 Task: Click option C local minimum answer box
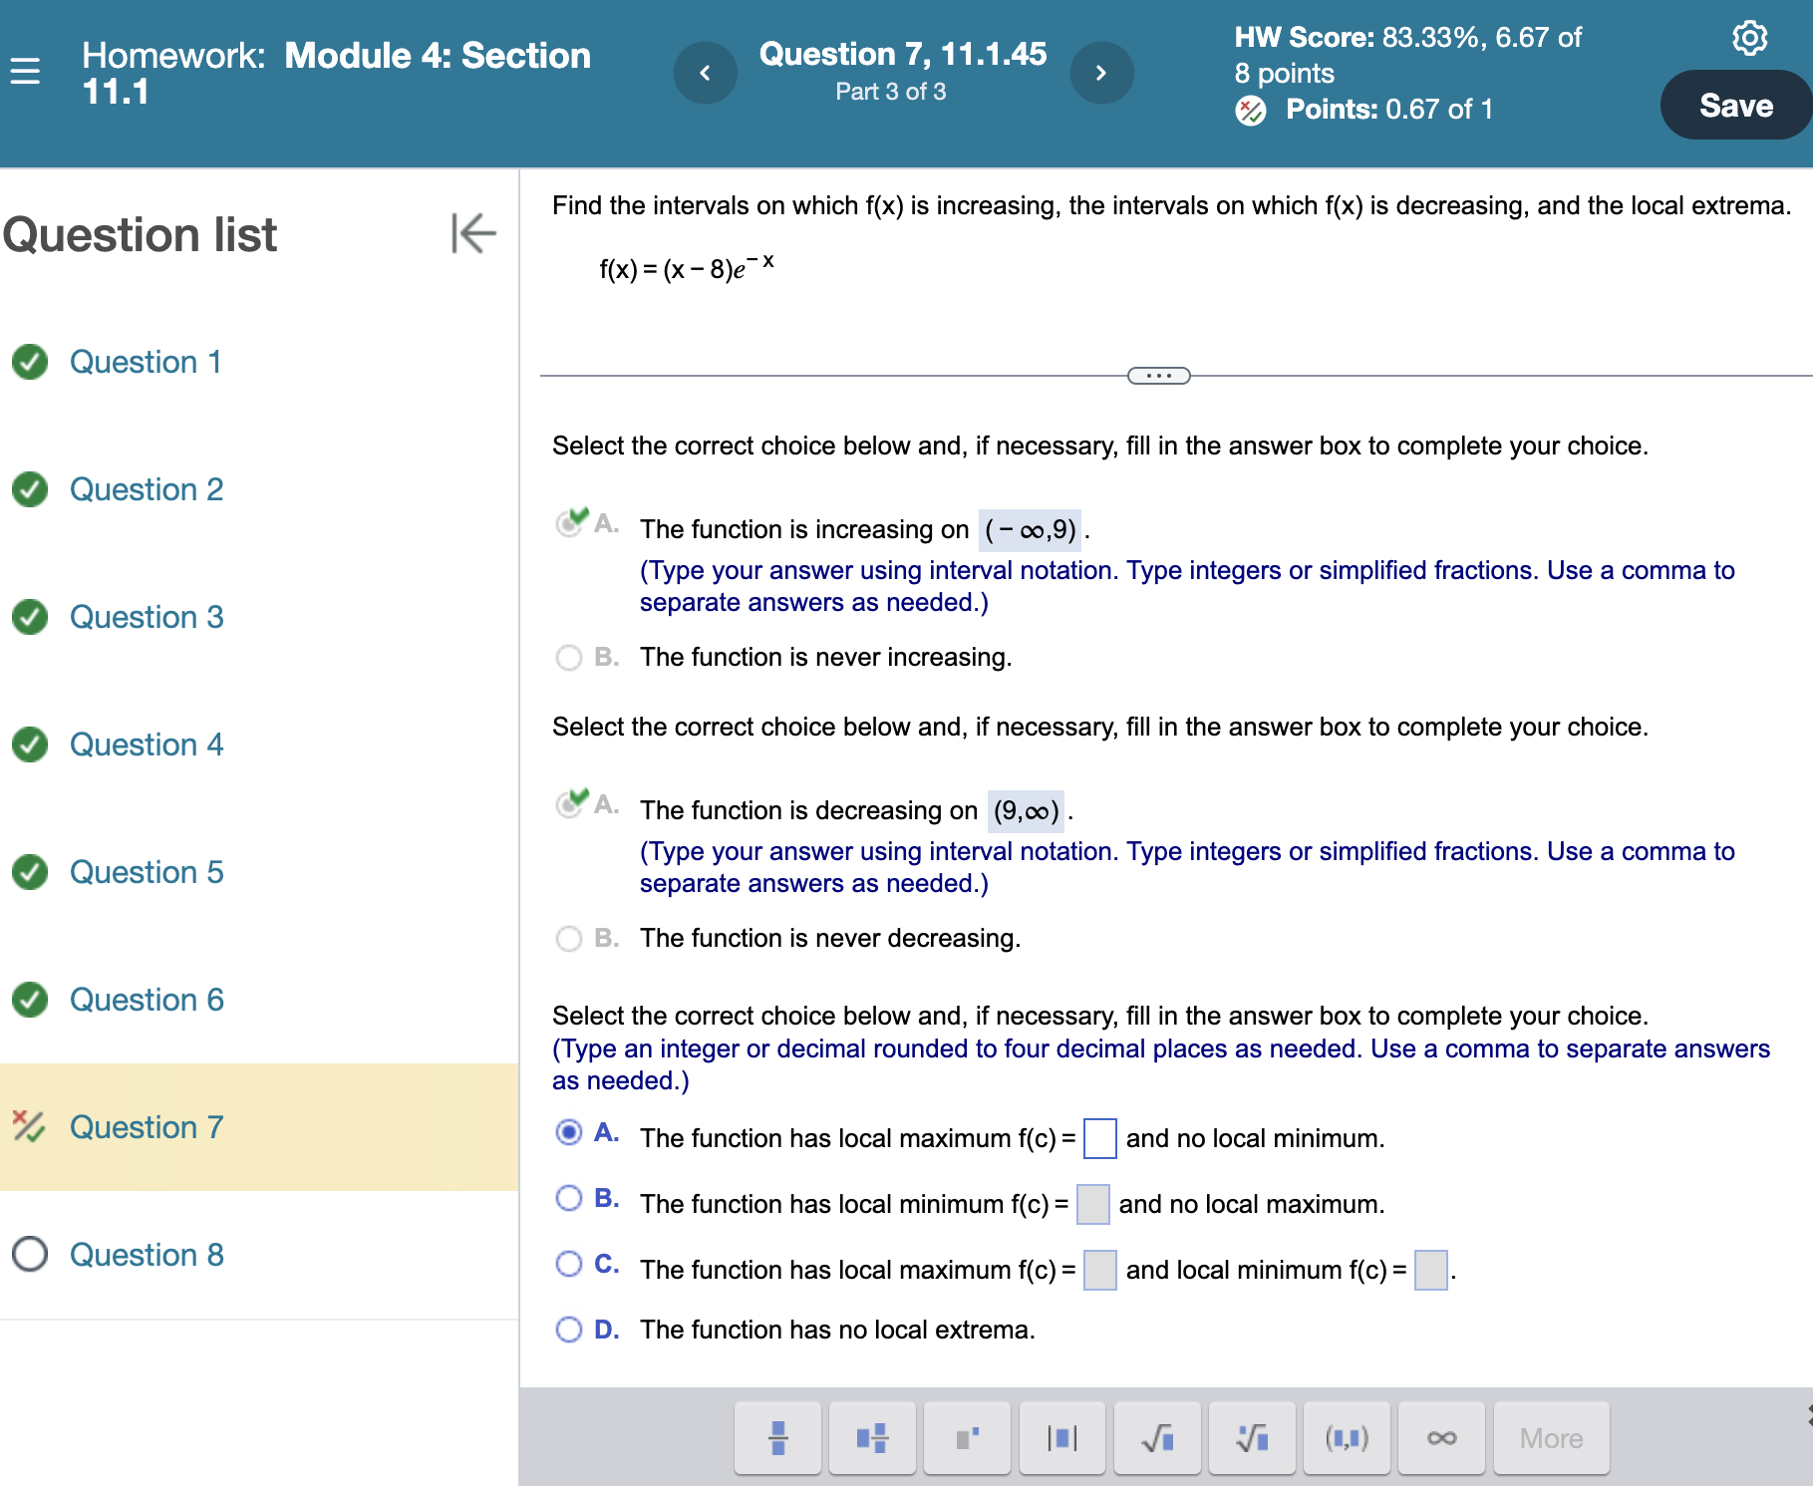[x=1431, y=1270]
